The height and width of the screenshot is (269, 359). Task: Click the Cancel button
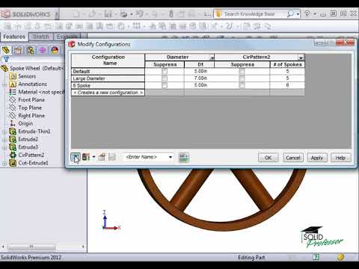pos(293,158)
